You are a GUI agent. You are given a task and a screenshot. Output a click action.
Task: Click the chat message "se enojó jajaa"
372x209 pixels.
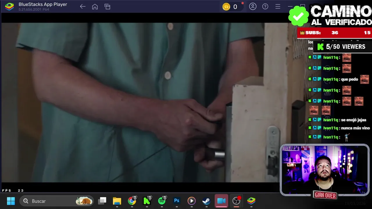(354, 120)
